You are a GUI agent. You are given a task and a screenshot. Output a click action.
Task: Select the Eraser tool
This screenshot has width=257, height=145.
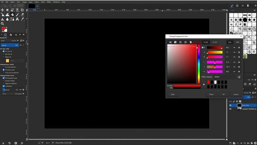point(22,14)
